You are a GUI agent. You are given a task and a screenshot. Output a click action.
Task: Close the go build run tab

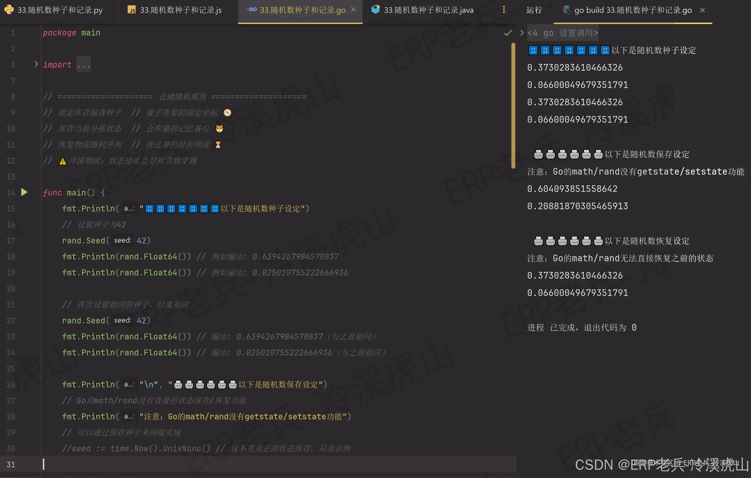pos(702,10)
